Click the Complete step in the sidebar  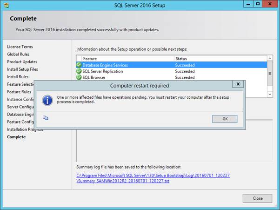pos(16,137)
